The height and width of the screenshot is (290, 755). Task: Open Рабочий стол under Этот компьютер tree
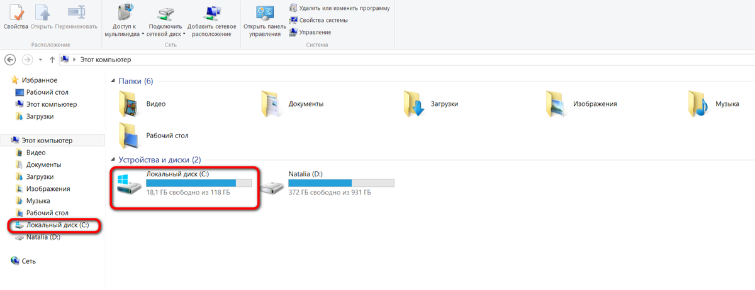point(42,213)
